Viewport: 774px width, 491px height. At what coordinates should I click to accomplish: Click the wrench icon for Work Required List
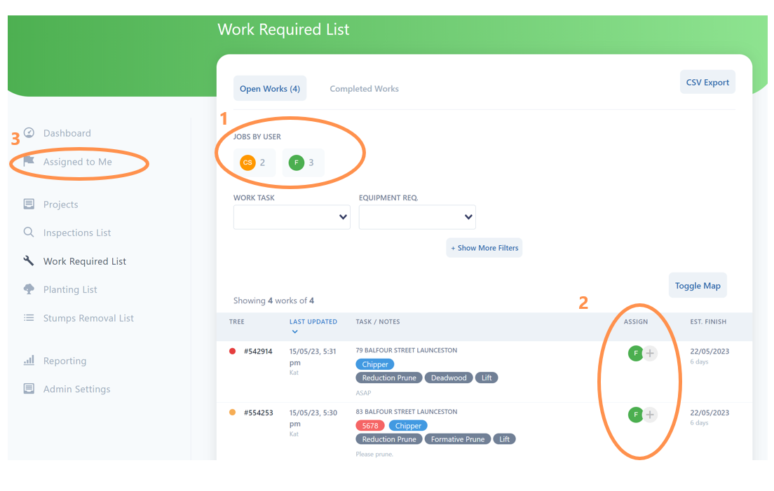[29, 261]
